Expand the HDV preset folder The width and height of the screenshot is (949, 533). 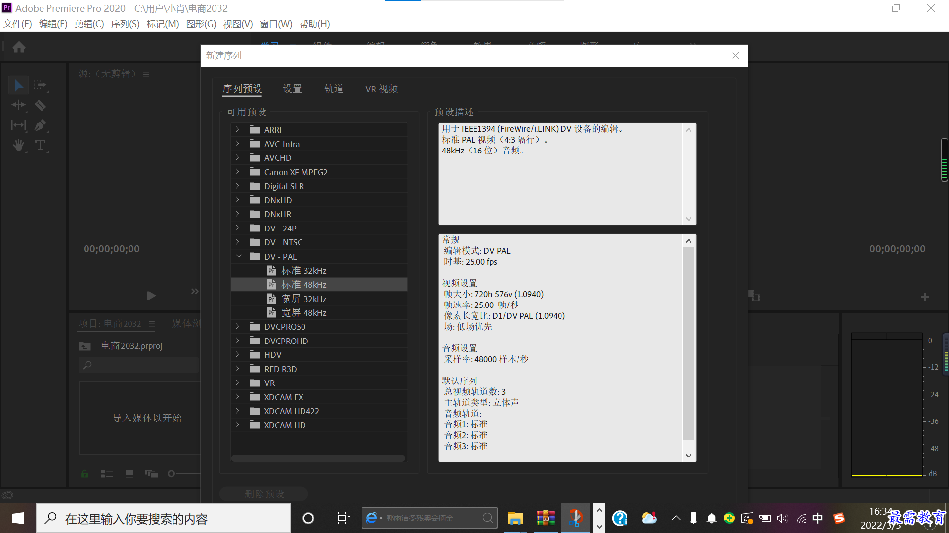click(x=238, y=355)
